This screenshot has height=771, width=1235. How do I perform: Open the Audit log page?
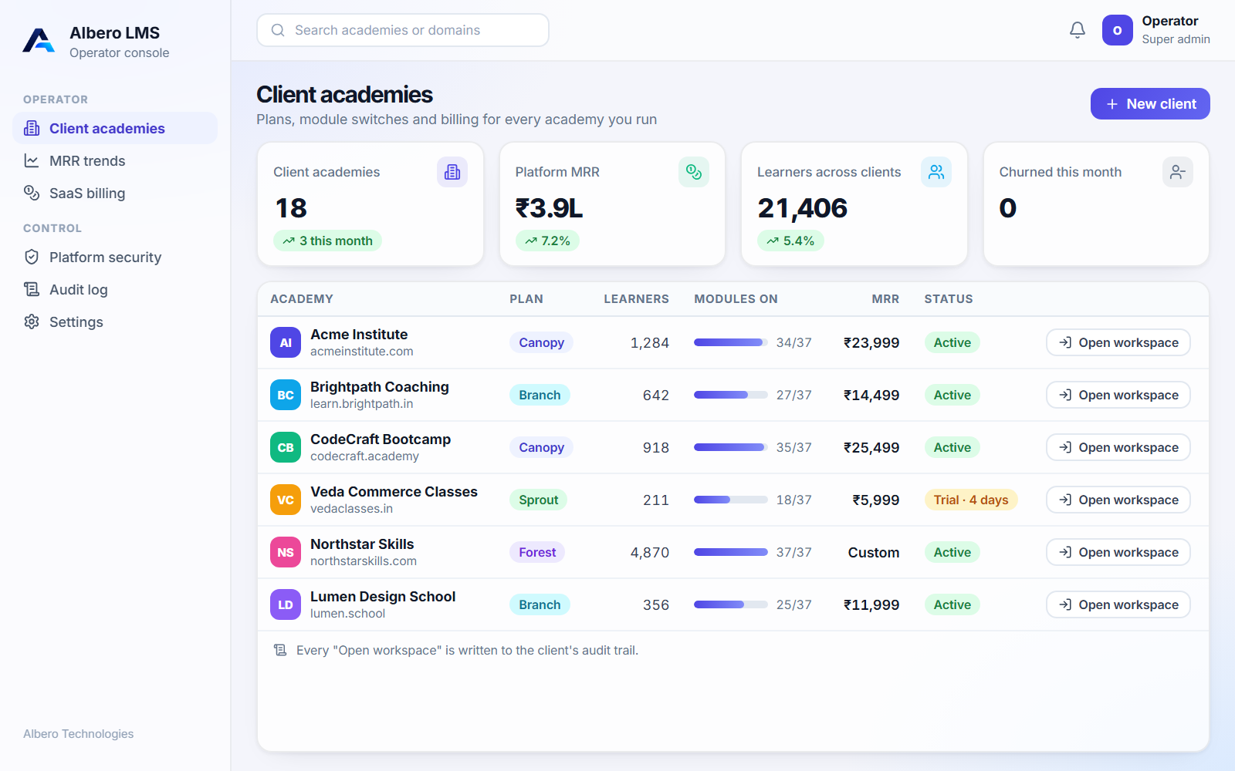coord(115,289)
